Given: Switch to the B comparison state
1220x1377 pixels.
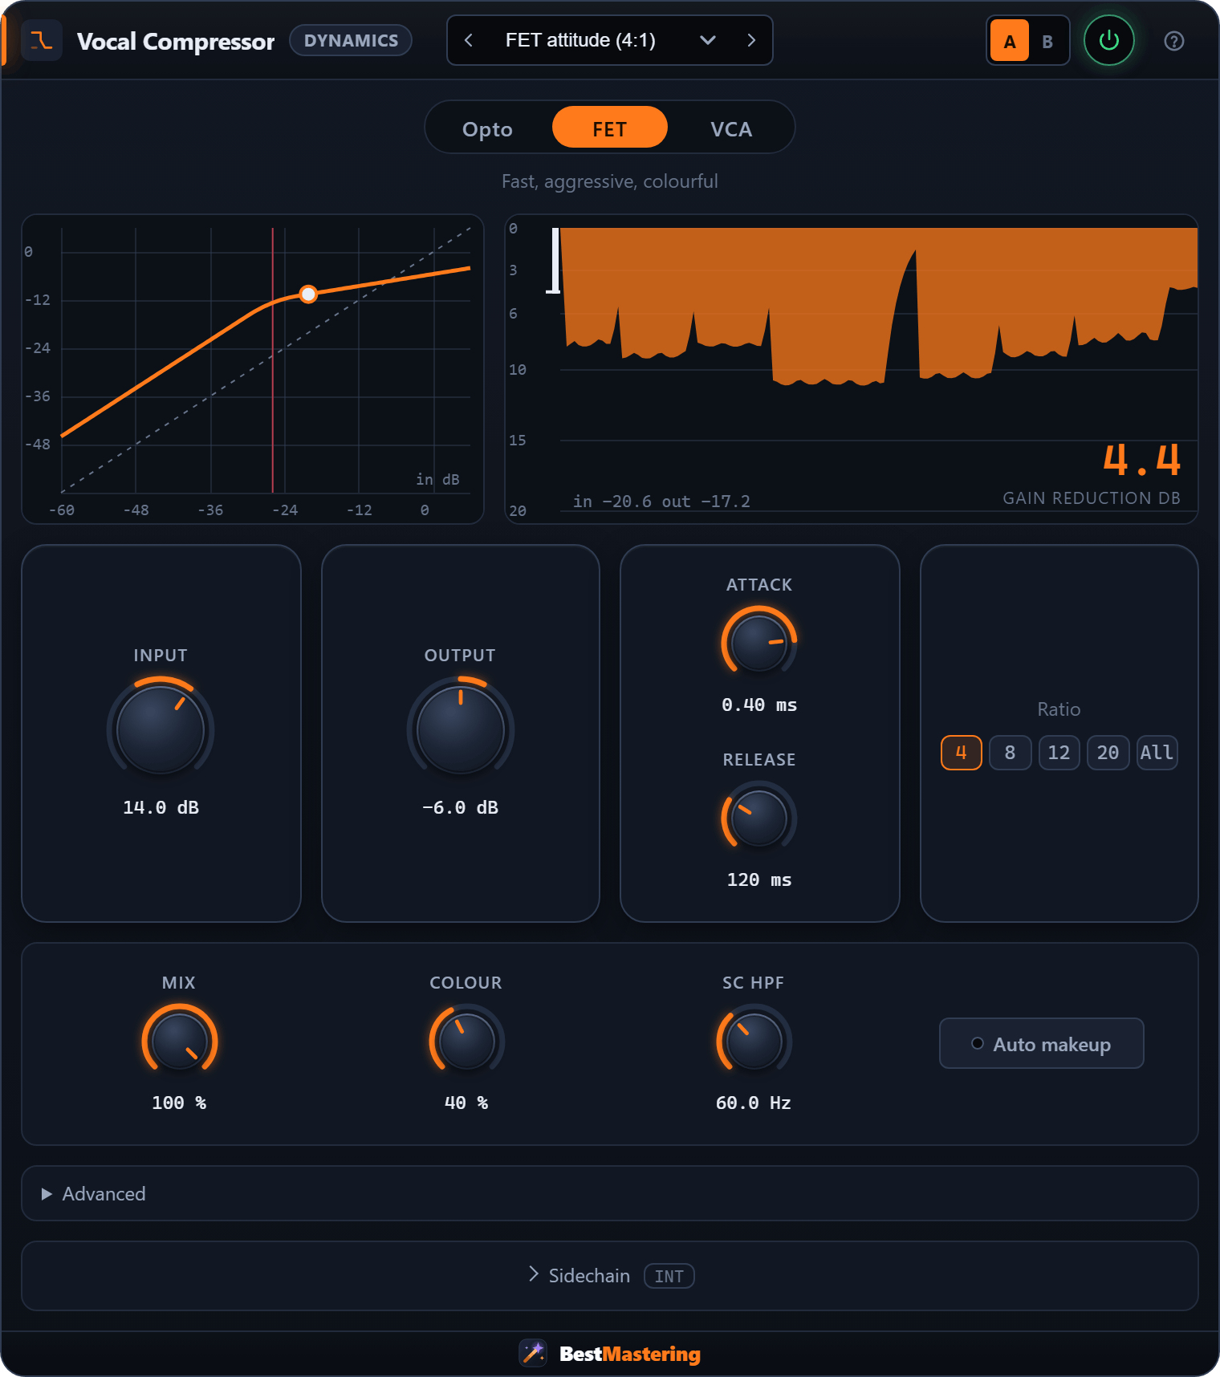Looking at the screenshot, I should (x=1047, y=41).
